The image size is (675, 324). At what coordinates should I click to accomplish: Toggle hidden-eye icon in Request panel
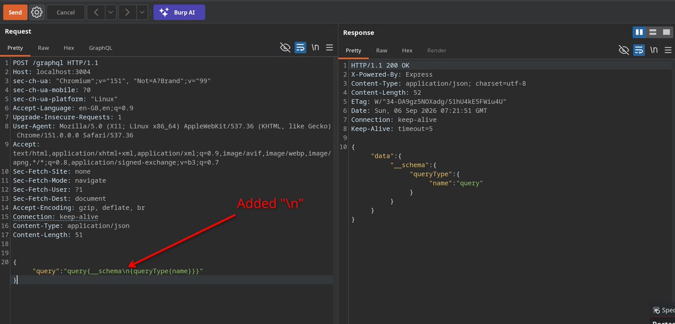[x=285, y=48]
